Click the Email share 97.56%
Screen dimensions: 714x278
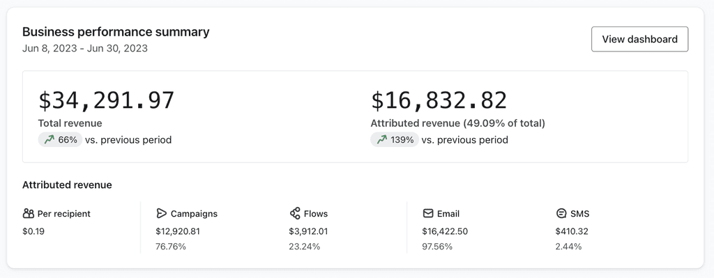click(437, 247)
